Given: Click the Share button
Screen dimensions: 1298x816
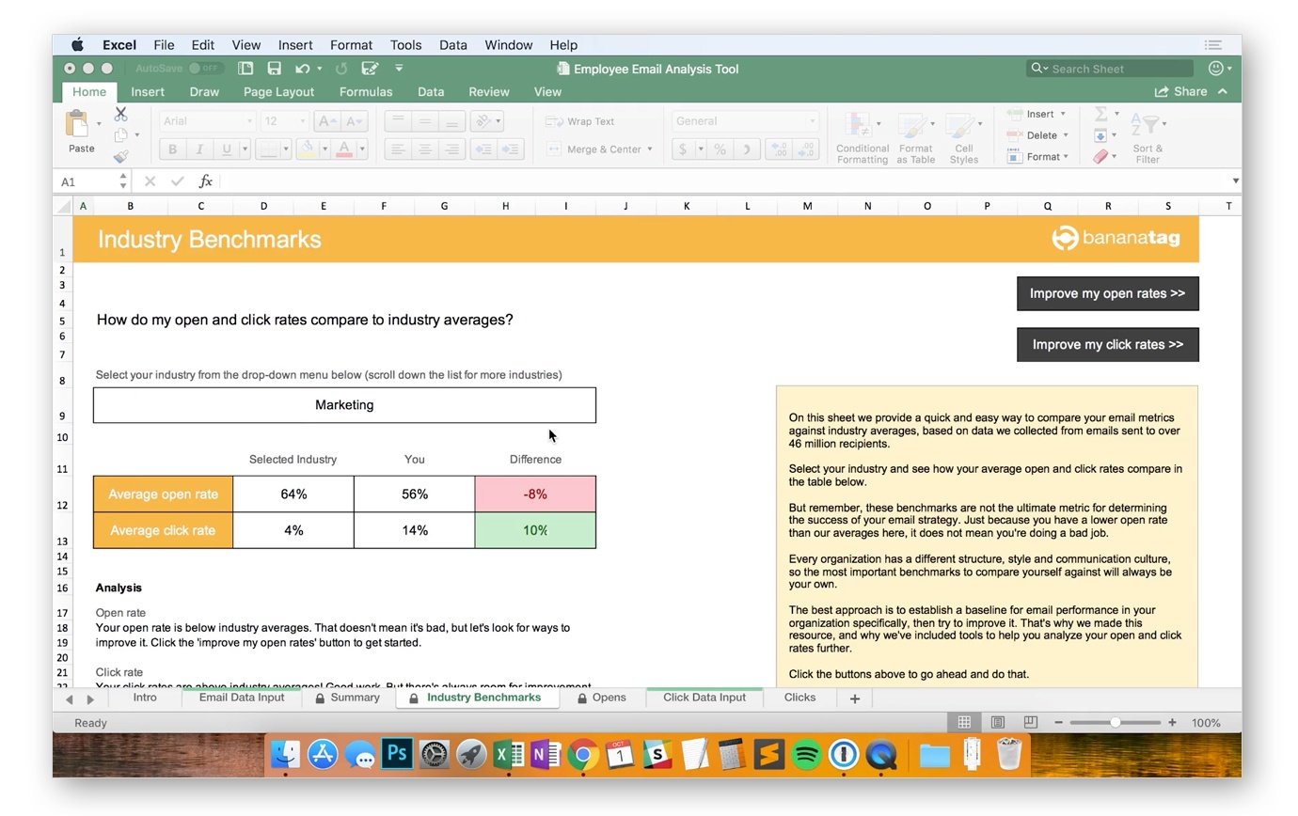Looking at the screenshot, I should pyautogui.click(x=1181, y=91).
